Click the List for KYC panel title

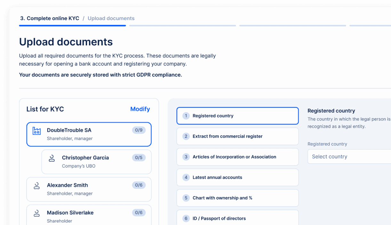(x=45, y=109)
